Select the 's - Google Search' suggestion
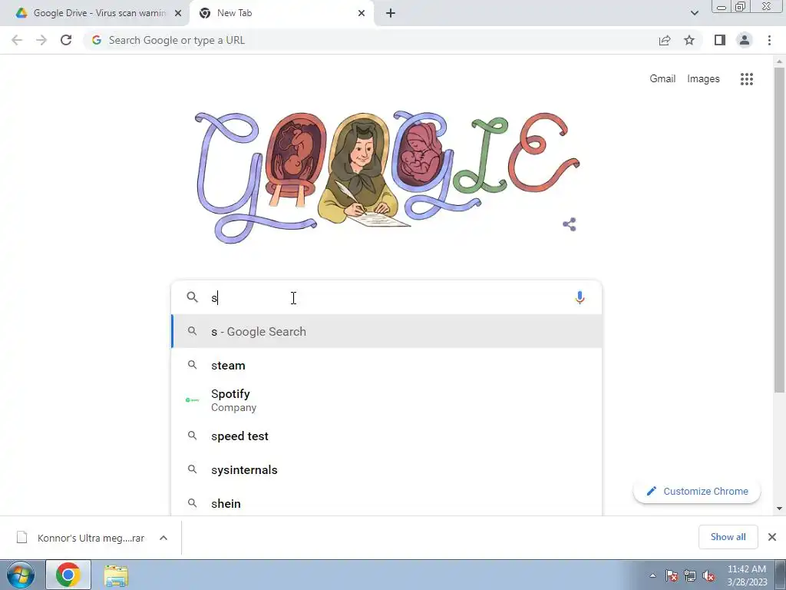The image size is (786, 590). (387, 331)
